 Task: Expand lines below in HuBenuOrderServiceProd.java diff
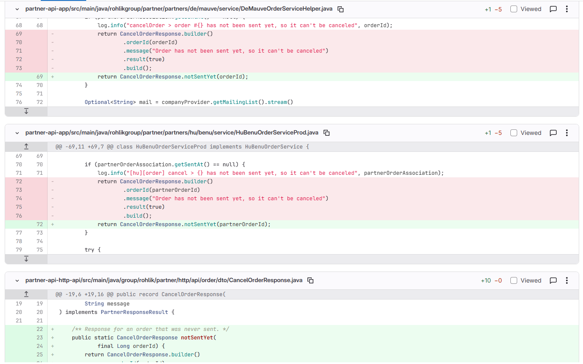pyautogui.click(x=26, y=259)
